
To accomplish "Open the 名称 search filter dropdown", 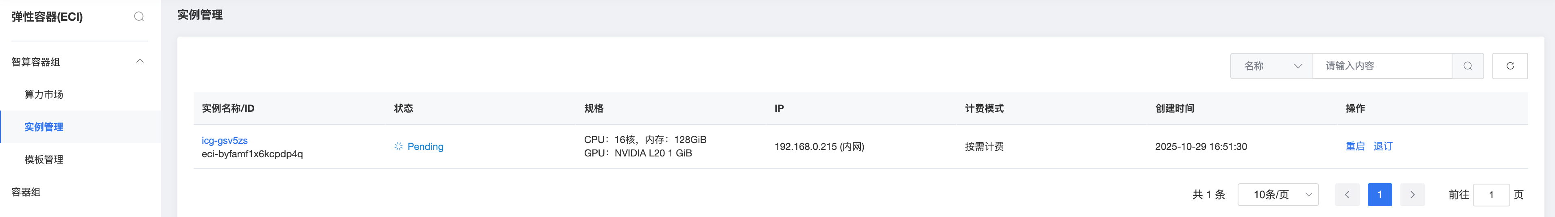I will pyautogui.click(x=1271, y=66).
